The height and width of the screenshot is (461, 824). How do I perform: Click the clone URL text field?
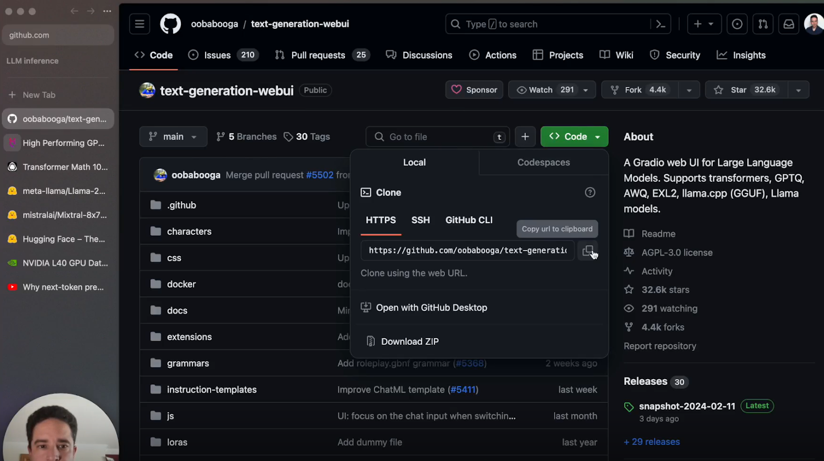coord(468,251)
